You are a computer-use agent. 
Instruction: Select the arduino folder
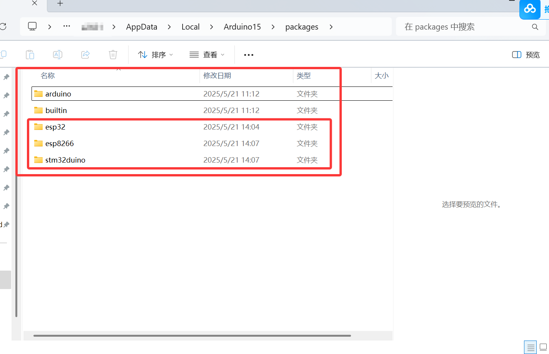click(212, 94)
